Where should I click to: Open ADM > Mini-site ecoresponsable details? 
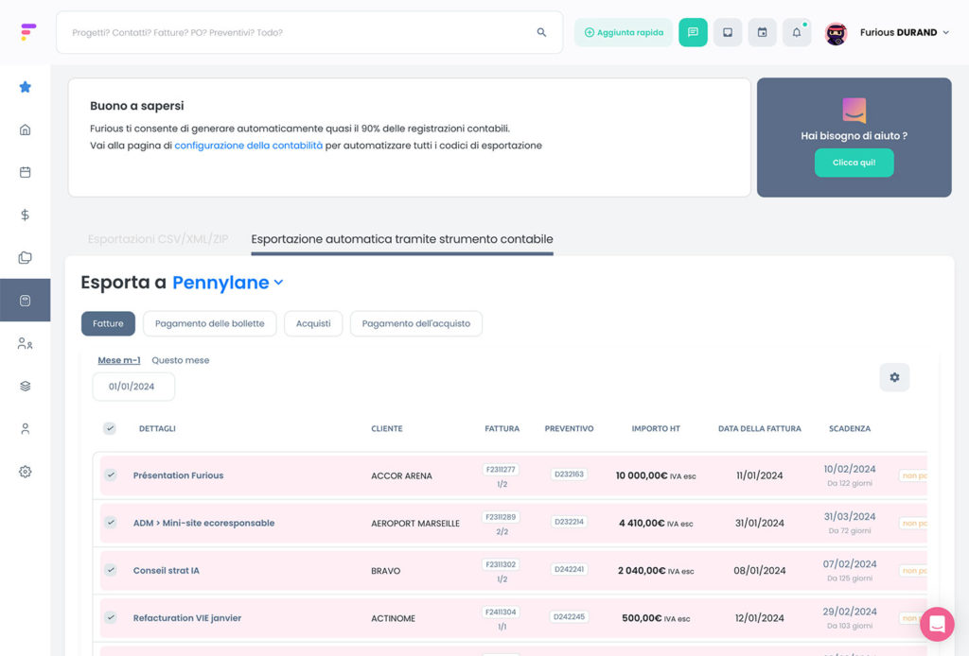click(204, 523)
